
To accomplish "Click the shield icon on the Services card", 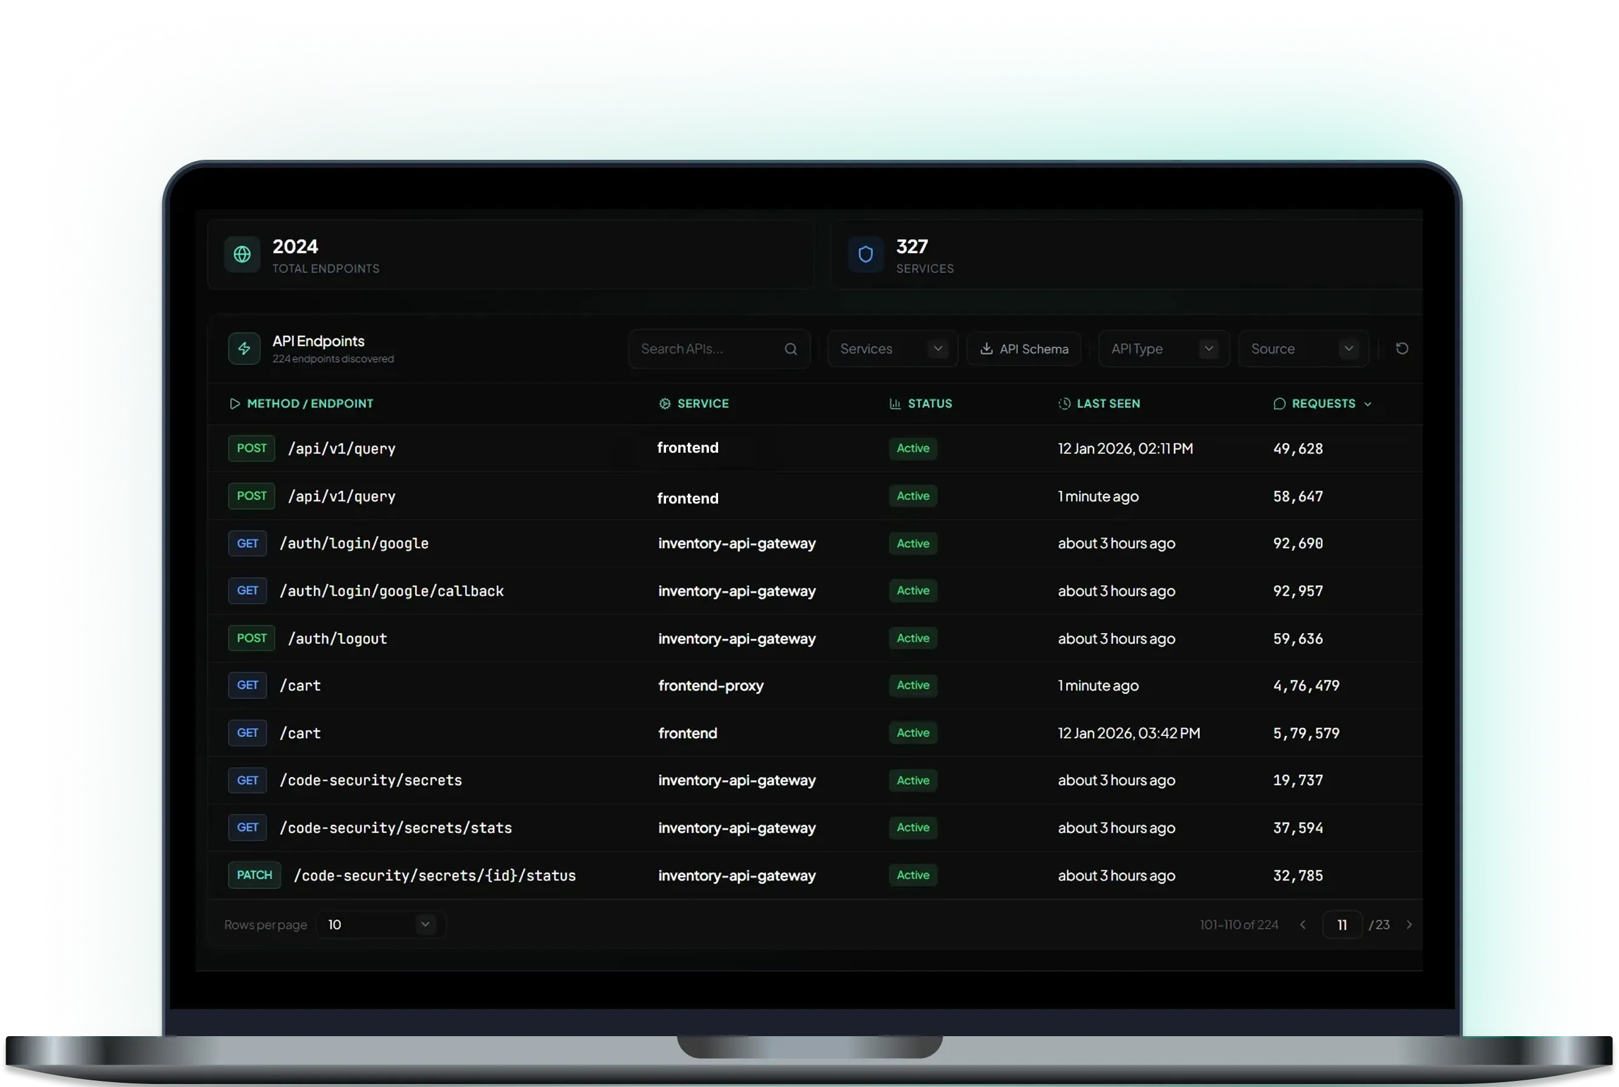I will tap(865, 254).
